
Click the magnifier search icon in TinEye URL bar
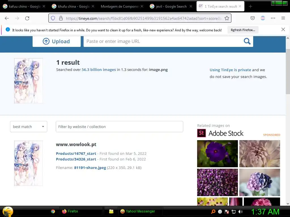pyautogui.click(x=247, y=41)
